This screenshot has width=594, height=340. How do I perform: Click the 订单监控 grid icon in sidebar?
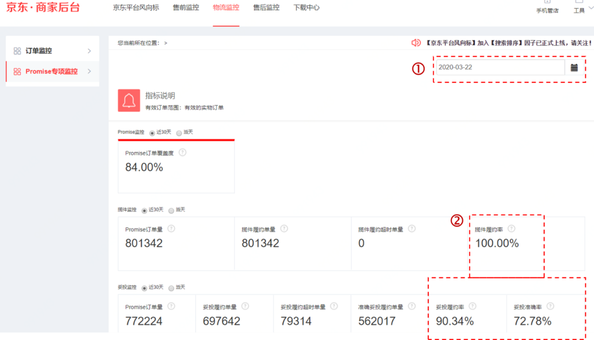pyautogui.click(x=17, y=51)
